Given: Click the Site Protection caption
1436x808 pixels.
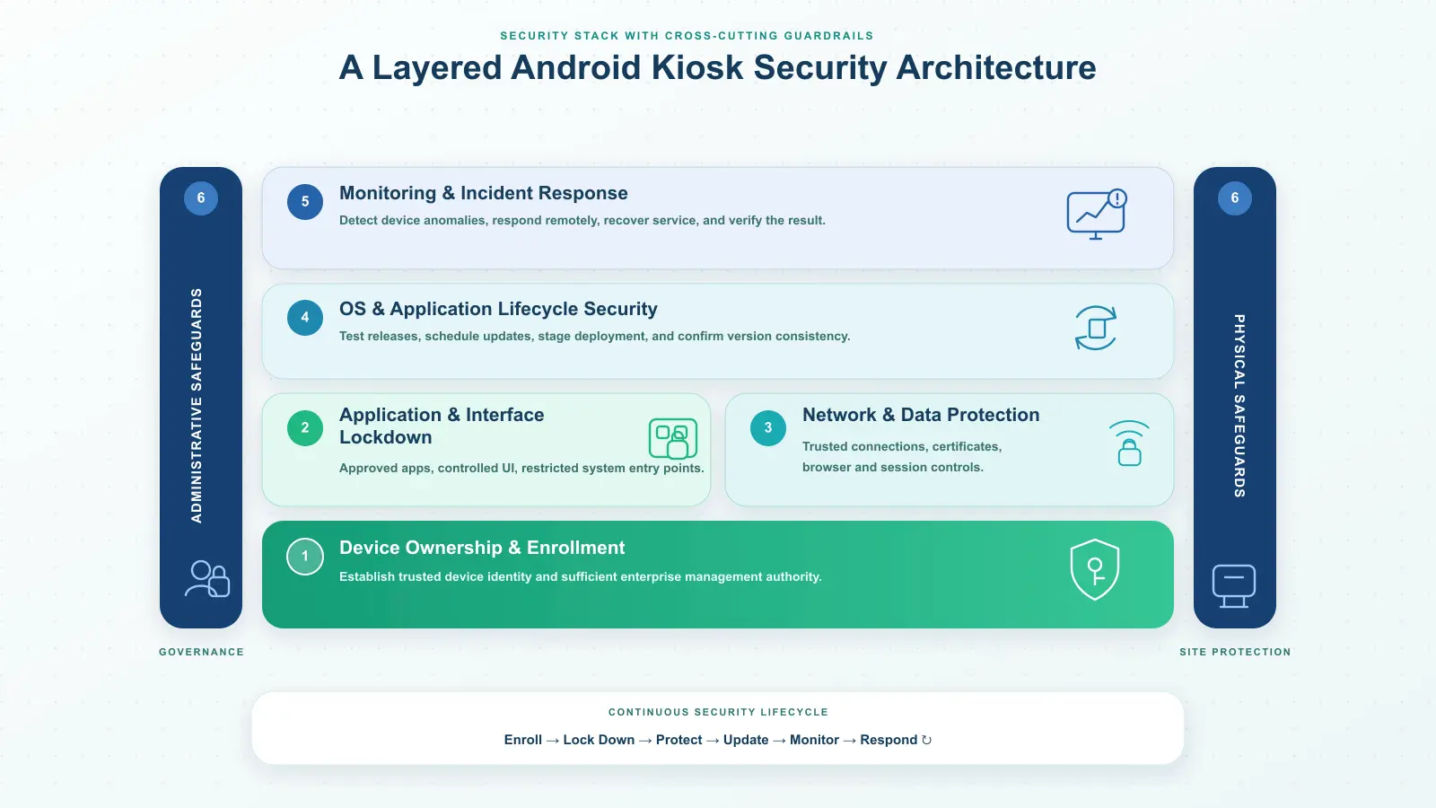Looking at the screenshot, I should tap(1235, 652).
